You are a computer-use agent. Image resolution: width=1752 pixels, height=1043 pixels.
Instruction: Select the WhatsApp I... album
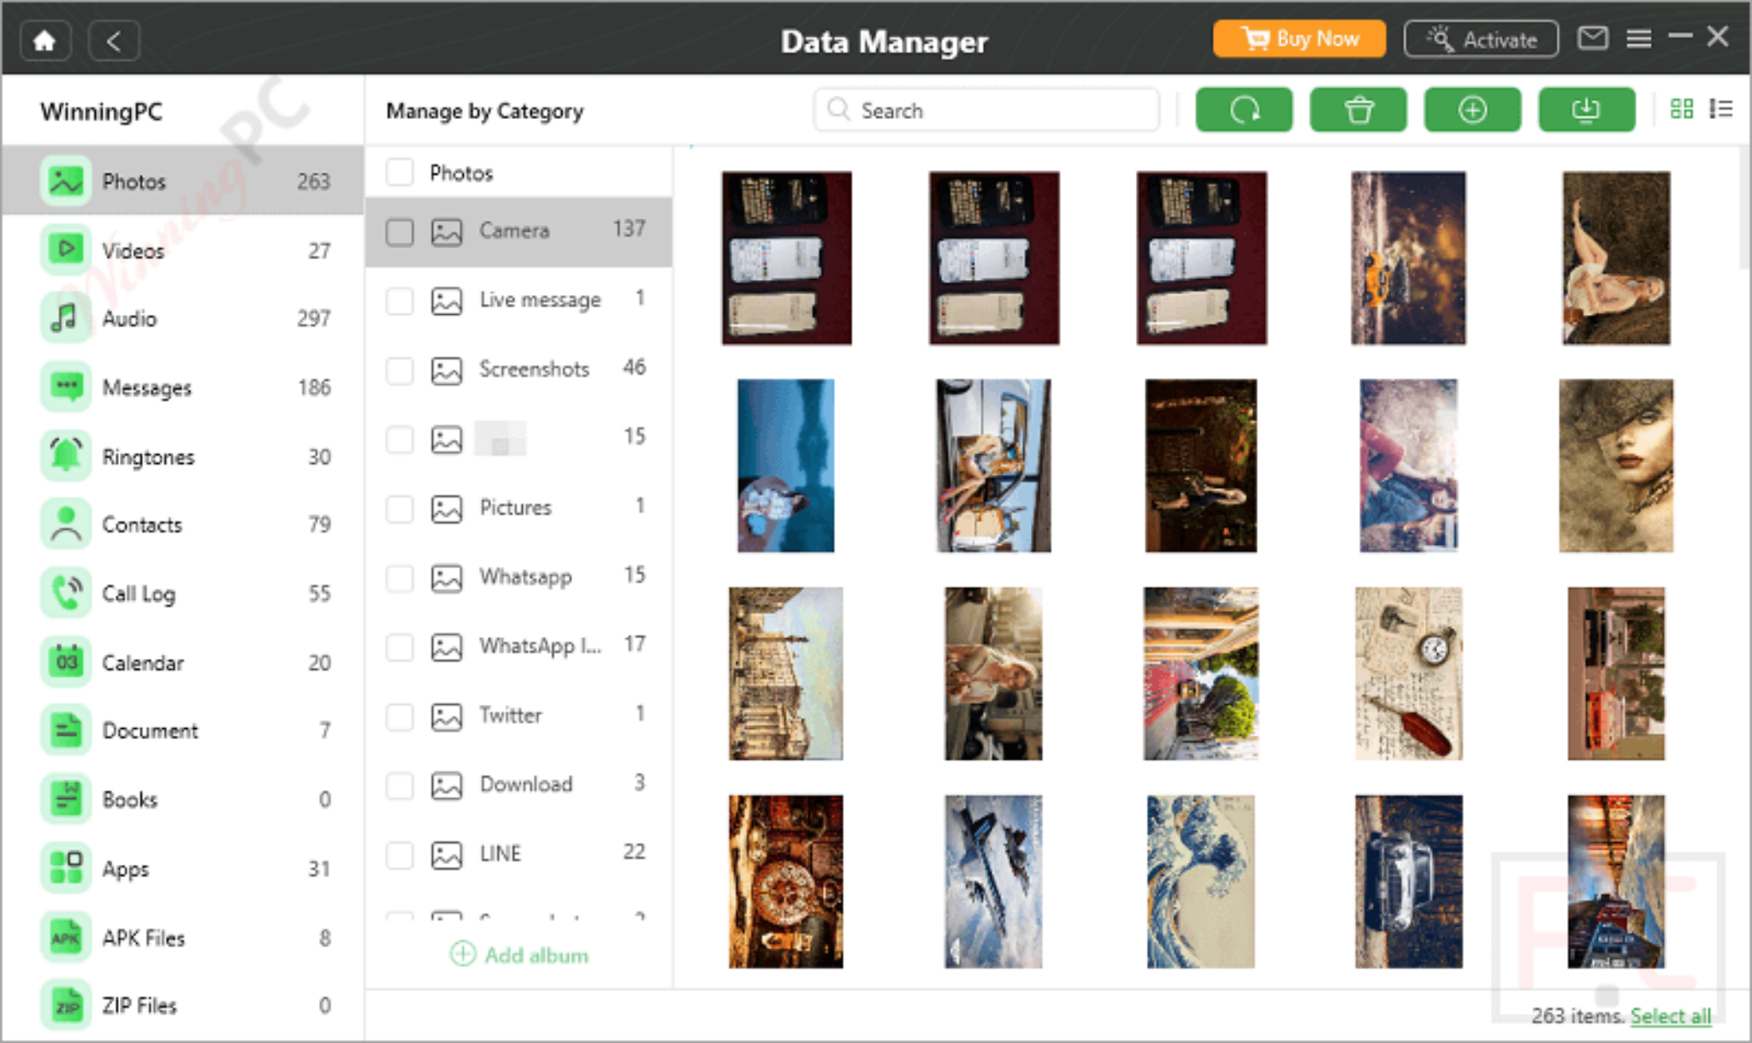click(519, 646)
